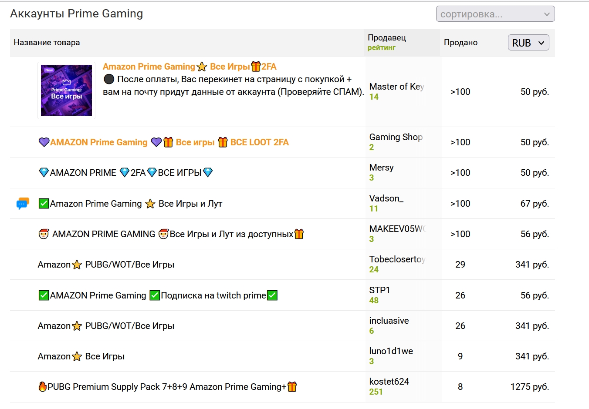
Task: Change currency using the RUB dropdown
Action: (x=528, y=43)
